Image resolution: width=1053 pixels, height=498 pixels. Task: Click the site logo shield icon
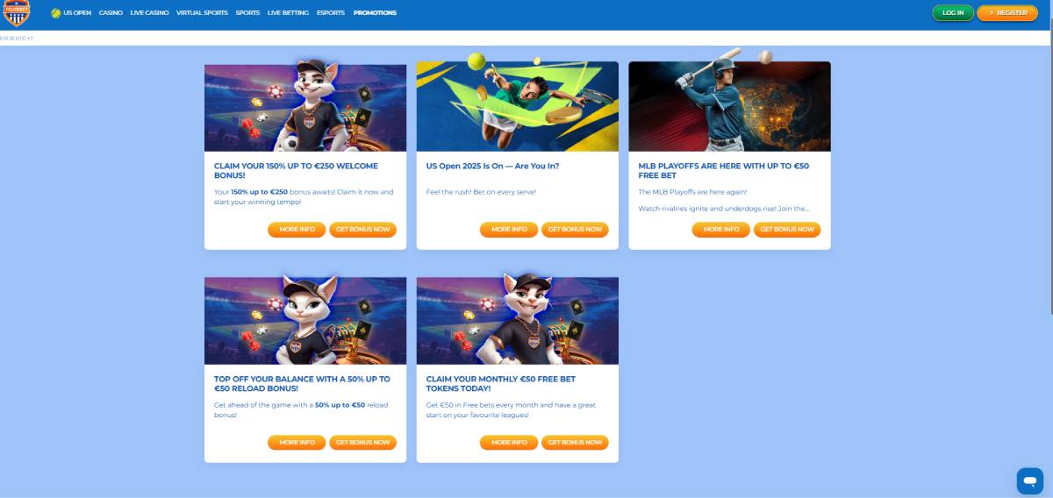17,13
